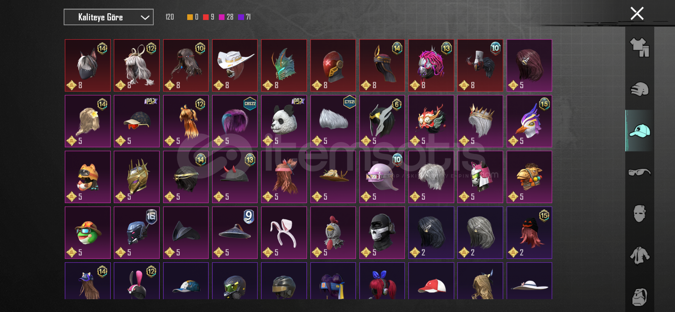Open the outfit sets category icon
675x312 pixels.
click(x=640, y=47)
